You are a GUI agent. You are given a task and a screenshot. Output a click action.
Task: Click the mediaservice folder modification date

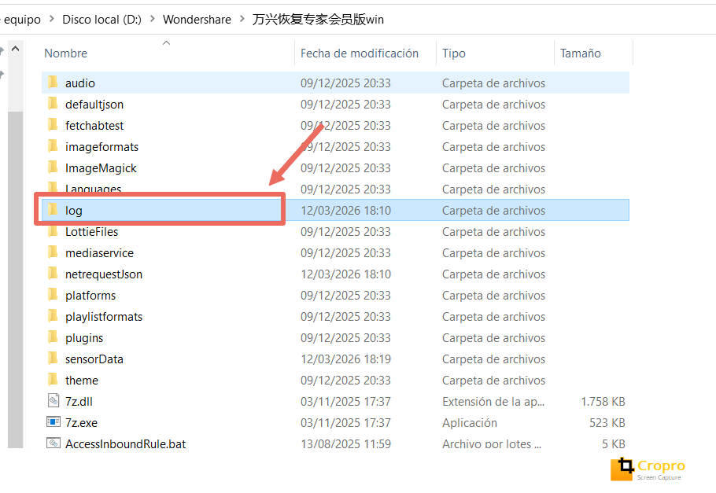click(x=345, y=253)
